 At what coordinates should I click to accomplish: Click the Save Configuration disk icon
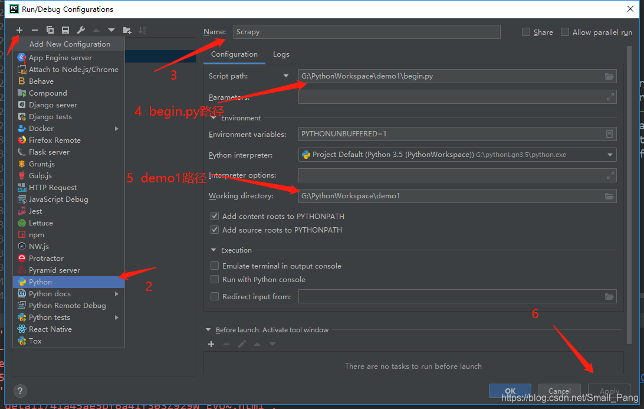[x=65, y=30]
